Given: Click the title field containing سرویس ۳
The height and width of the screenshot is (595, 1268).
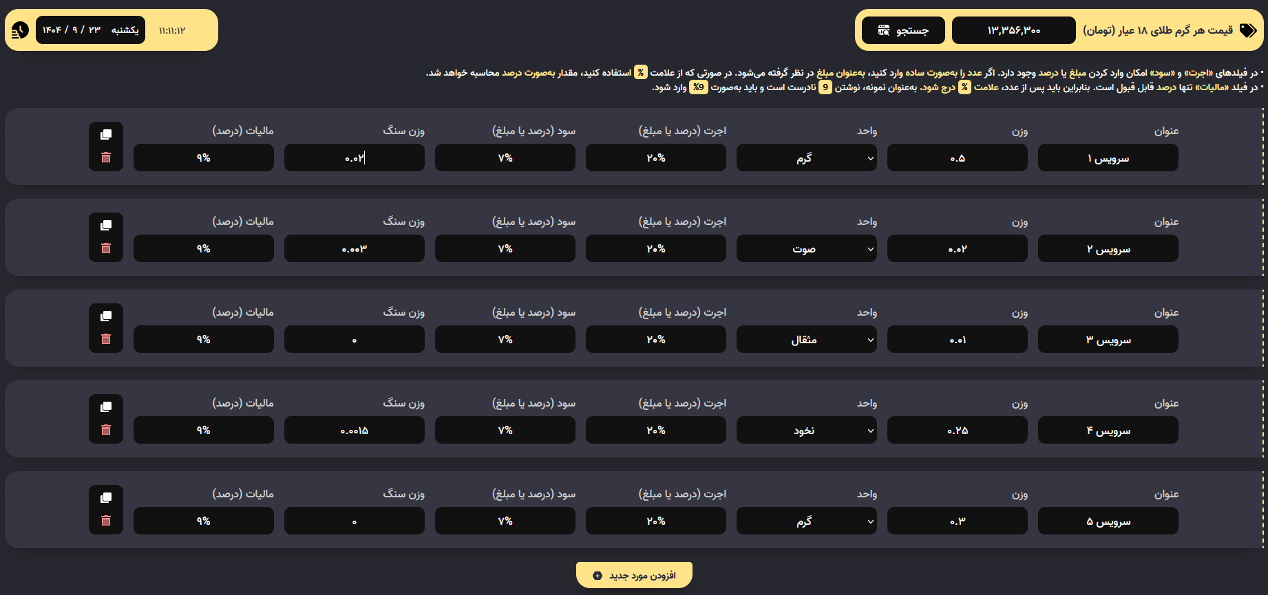Looking at the screenshot, I should (1108, 340).
